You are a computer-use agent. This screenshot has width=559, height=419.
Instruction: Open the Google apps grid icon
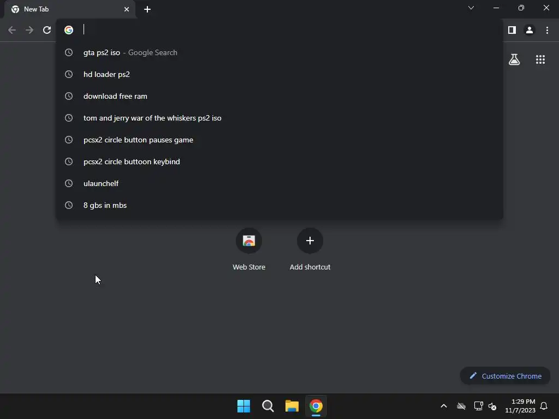[540, 59]
